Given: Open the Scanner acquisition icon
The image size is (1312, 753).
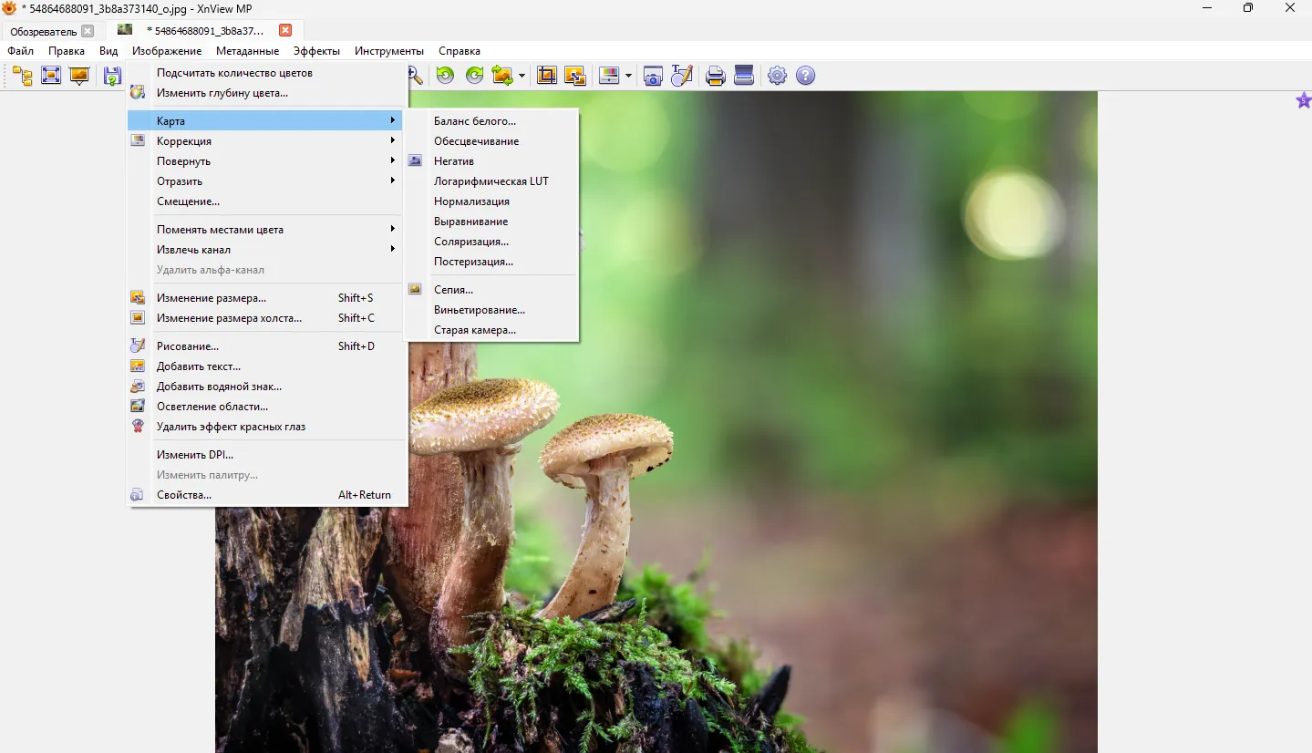Looking at the screenshot, I should [743, 76].
